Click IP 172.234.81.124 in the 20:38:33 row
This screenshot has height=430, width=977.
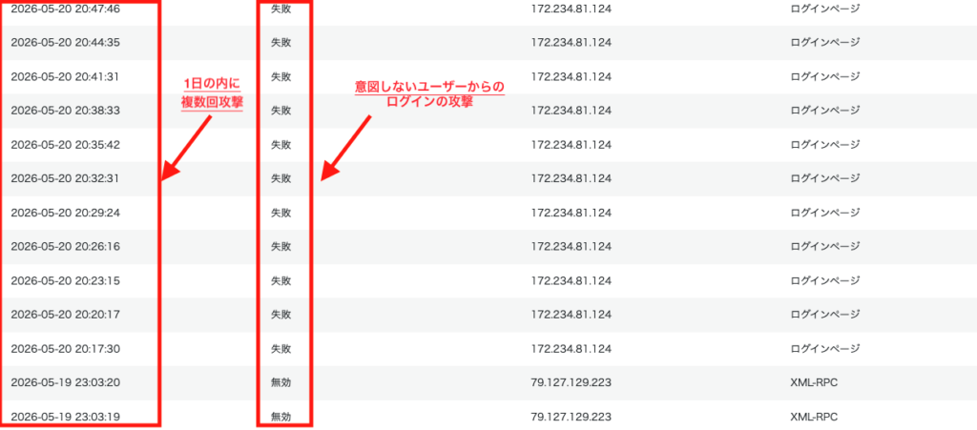pyautogui.click(x=571, y=111)
